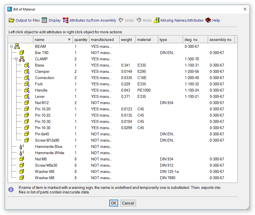This screenshot has height=215, width=255.
Task: Open the Help book icon
Action: pos(208,20)
